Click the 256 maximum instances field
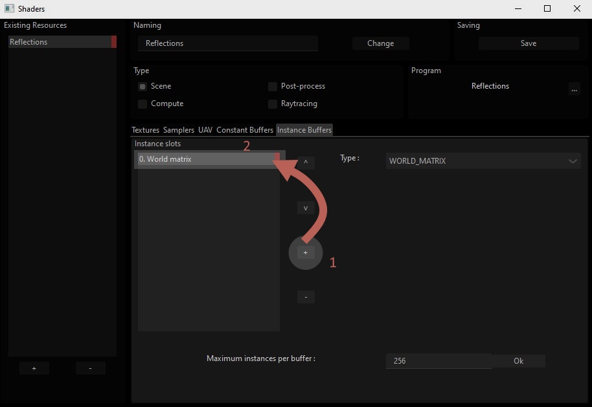Viewport: 592px width, 407px height. pos(438,361)
